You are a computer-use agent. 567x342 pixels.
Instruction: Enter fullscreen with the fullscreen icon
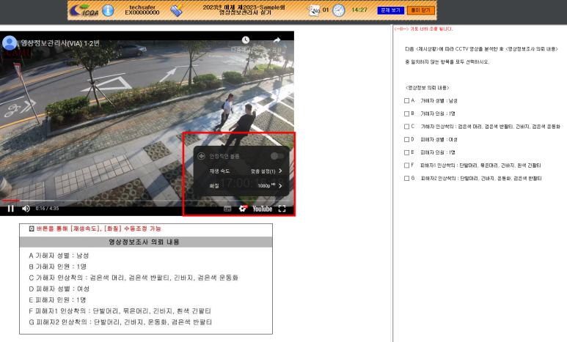[x=282, y=209]
